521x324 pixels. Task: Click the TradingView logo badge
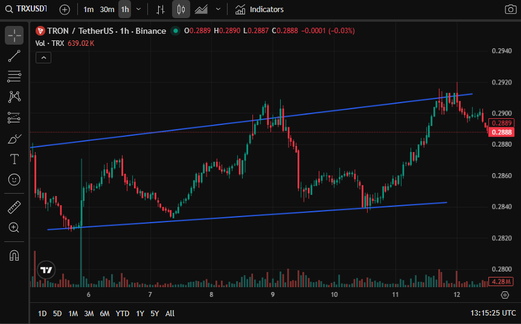(x=46, y=270)
